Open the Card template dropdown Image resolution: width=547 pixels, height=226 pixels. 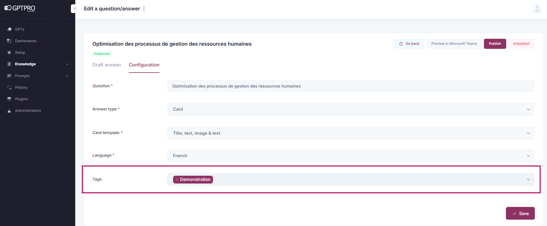350,133
